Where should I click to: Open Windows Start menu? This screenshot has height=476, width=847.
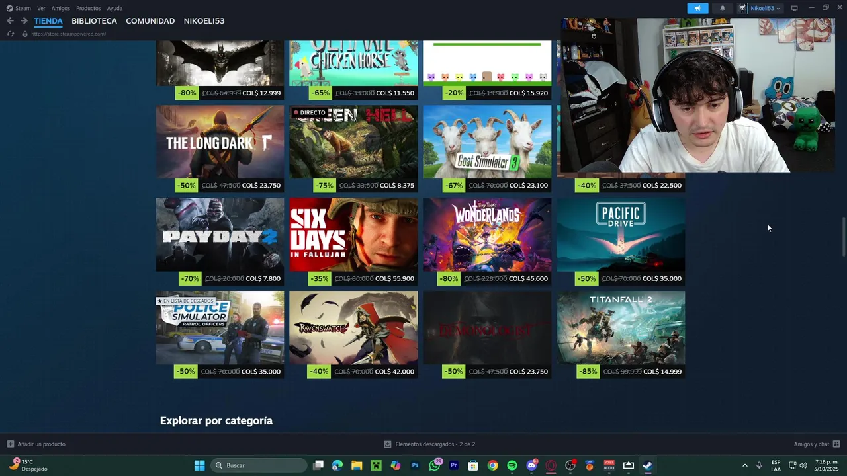point(199,465)
